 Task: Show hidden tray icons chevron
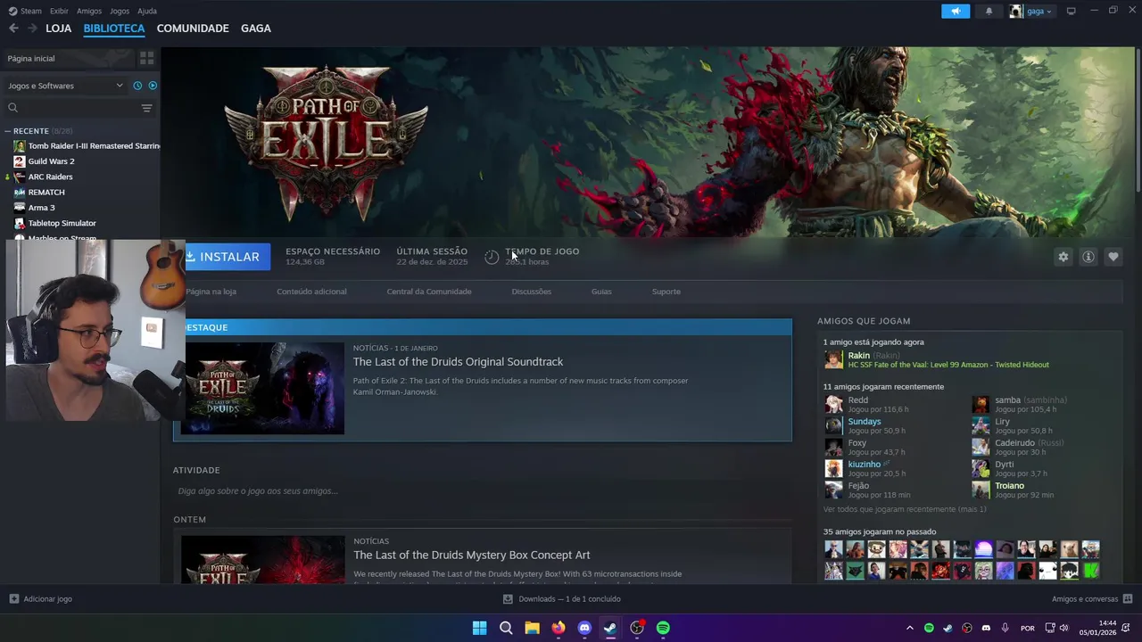[x=909, y=628]
